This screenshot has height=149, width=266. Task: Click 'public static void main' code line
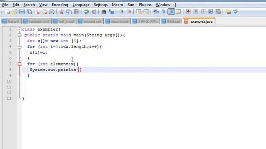point(75,35)
